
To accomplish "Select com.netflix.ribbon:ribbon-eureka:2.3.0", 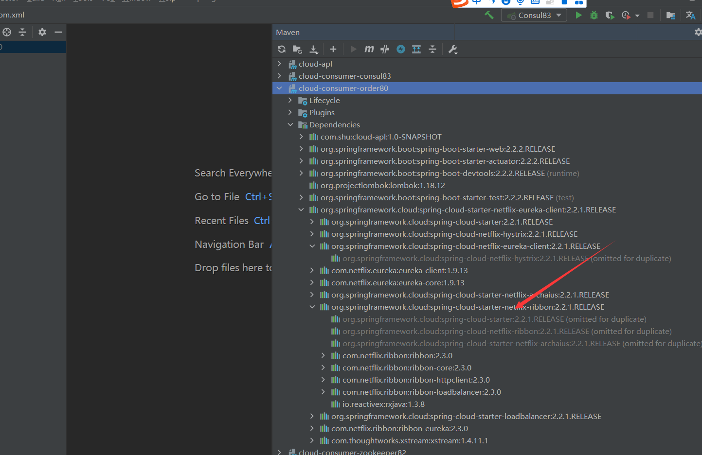I will click(399, 428).
